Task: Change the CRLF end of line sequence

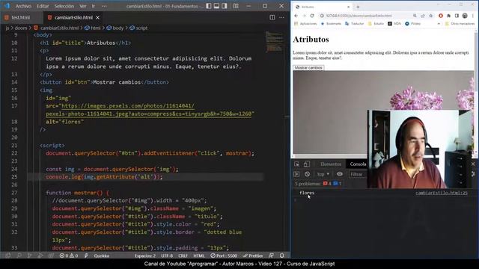Action: coord(183,256)
